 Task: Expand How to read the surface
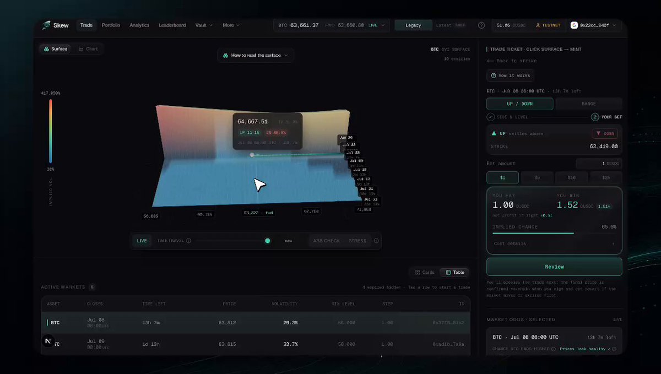(256, 55)
